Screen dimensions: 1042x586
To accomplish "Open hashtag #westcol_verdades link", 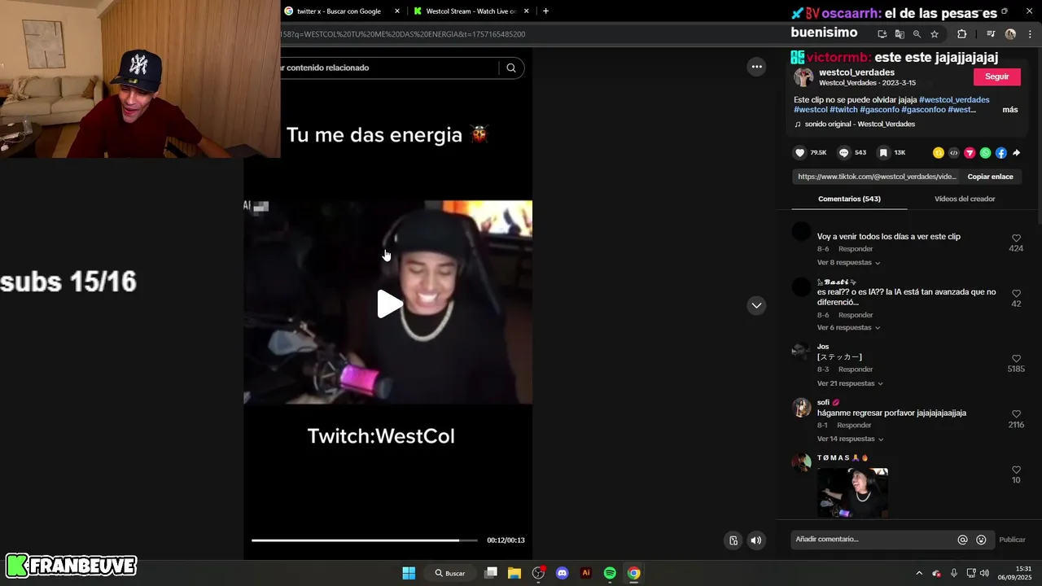I will (954, 100).
